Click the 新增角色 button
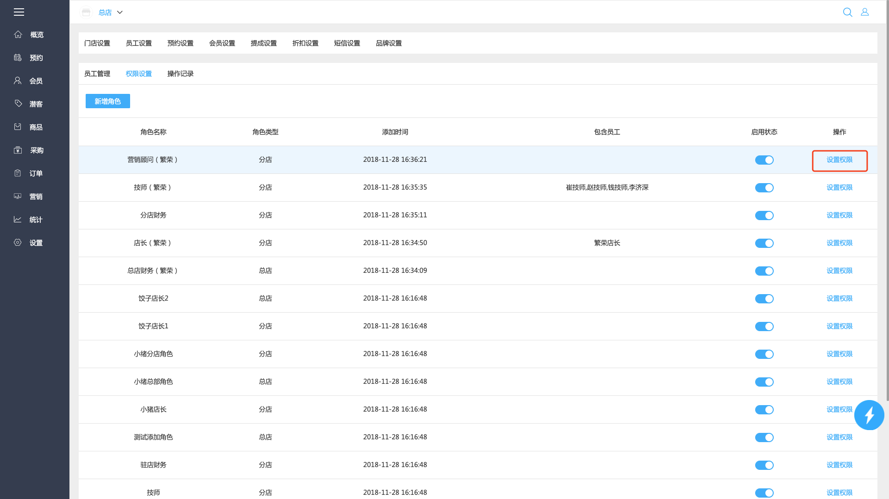 (108, 101)
